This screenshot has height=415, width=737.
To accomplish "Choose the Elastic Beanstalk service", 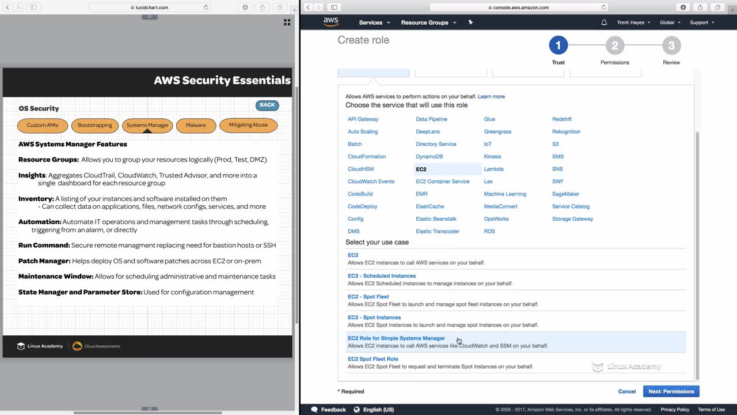I will click(x=436, y=219).
